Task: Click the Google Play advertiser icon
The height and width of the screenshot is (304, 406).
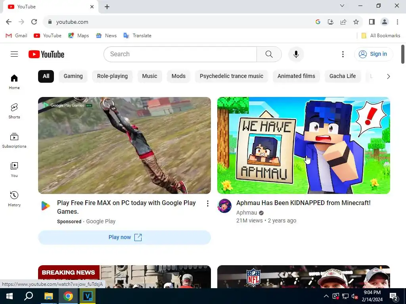Action: pyautogui.click(x=46, y=206)
